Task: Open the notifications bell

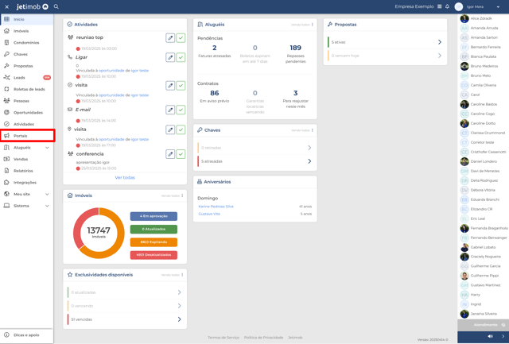Action: [447, 6]
